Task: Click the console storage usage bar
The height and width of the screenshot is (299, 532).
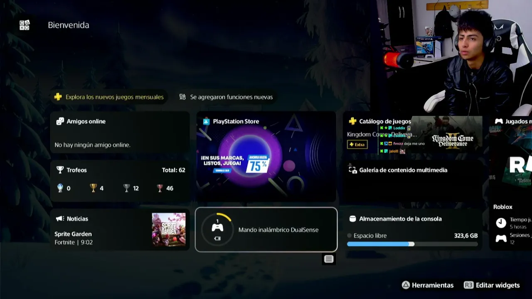Action: point(412,244)
